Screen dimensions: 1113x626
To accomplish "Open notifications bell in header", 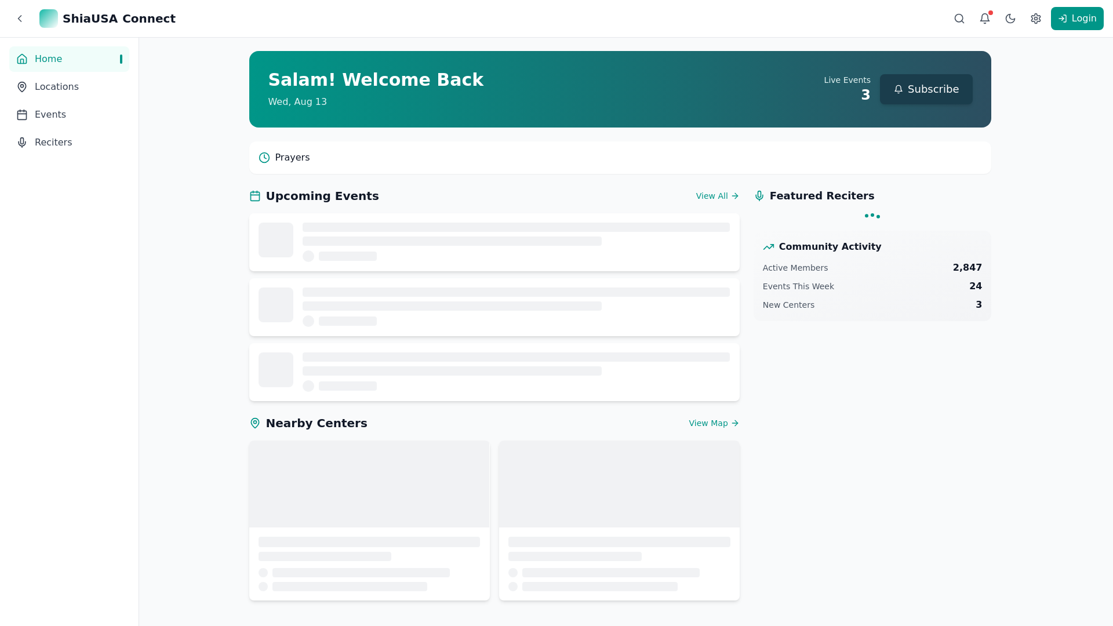I will pyautogui.click(x=985, y=19).
